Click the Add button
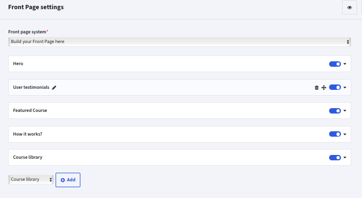 pos(68,180)
